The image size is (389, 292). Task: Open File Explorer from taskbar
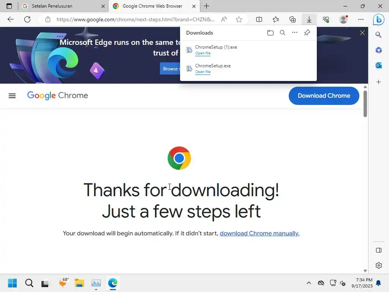pos(79,283)
